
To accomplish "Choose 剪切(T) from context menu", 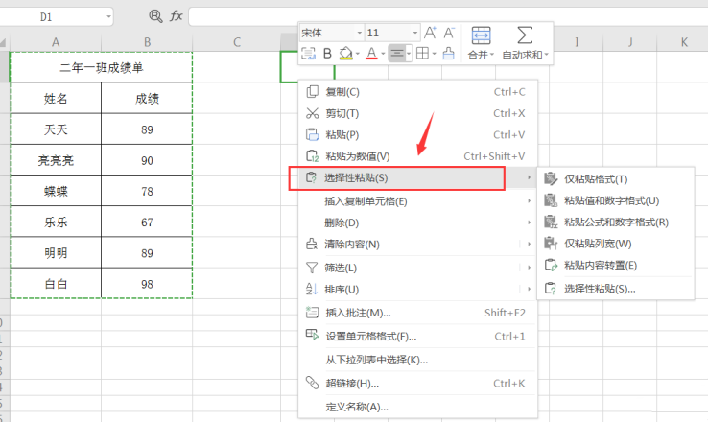I will 417,113.
